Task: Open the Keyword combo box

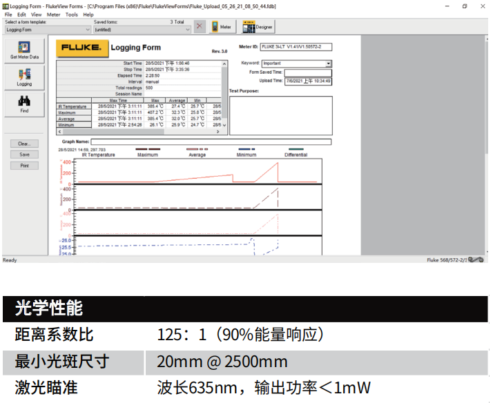Action: click(329, 63)
